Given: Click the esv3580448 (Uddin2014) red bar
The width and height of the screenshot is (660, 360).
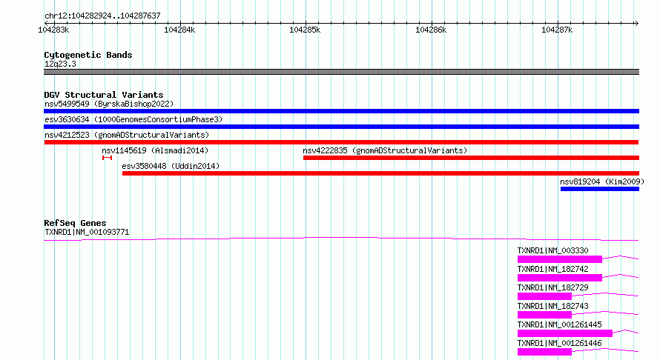Looking at the screenshot, I should pyautogui.click(x=381, y=173).
